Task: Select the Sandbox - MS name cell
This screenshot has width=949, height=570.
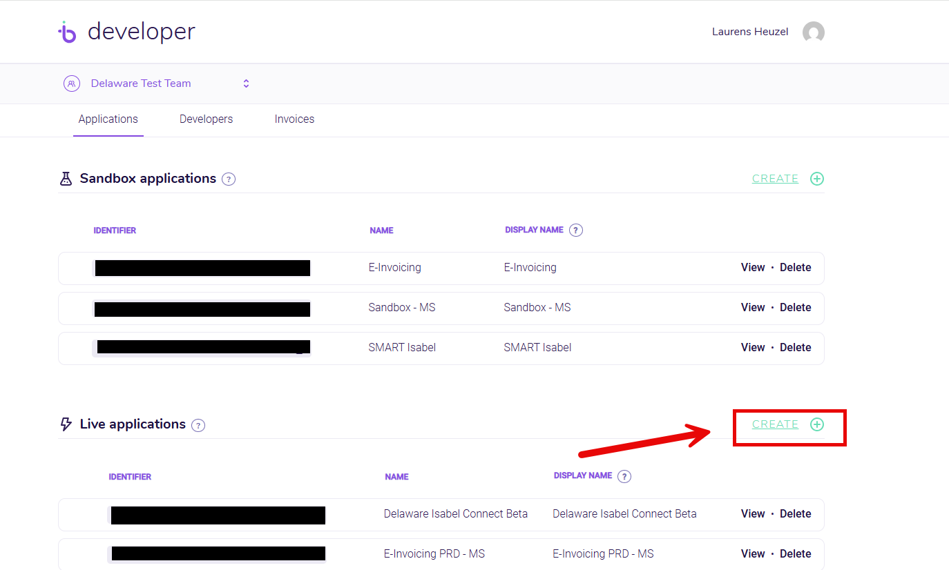Action: (402, 308)
